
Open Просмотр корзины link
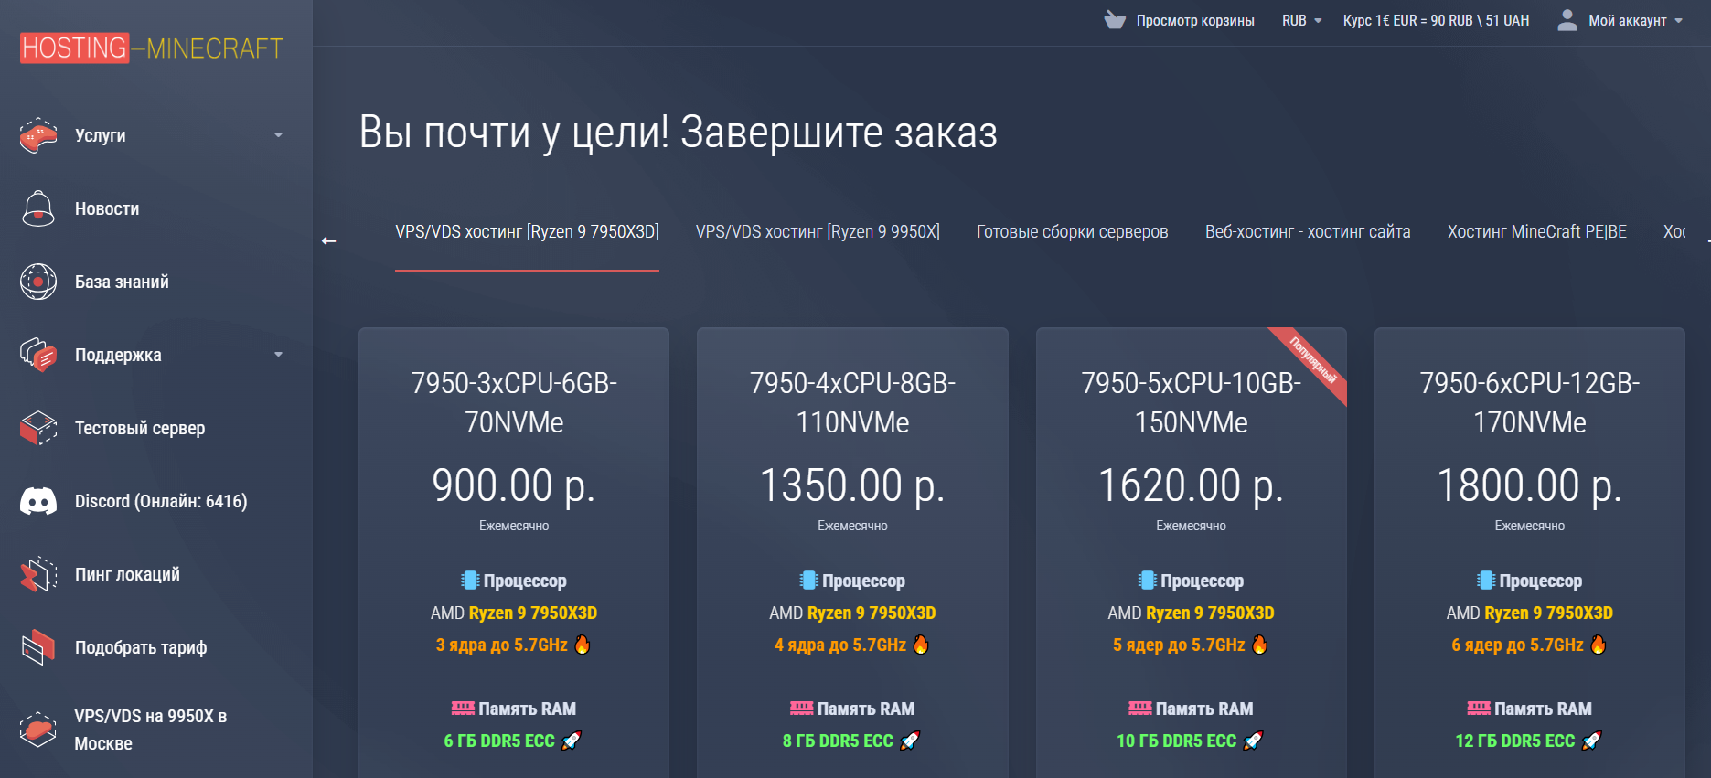point(1195,20)
